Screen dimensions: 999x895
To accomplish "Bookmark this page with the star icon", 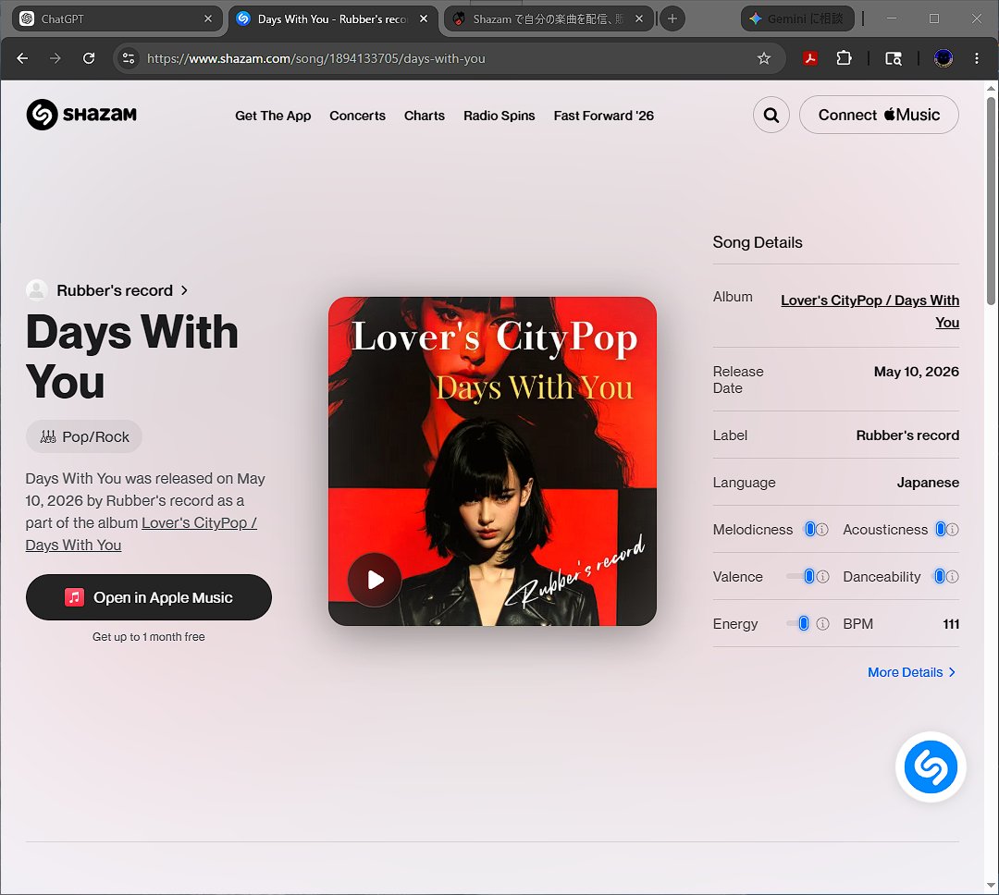I will coord(764,58).
